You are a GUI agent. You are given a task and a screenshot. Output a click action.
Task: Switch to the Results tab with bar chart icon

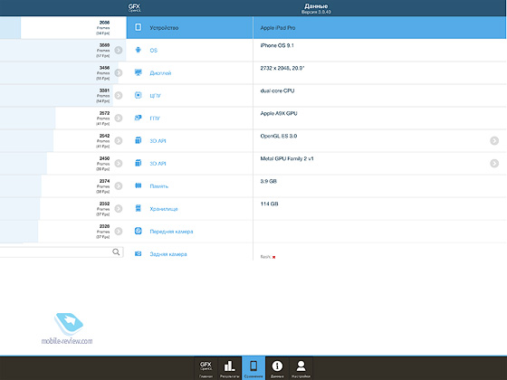230,368
